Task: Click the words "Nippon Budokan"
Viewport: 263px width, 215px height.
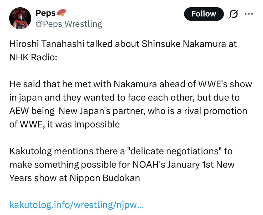Action: tap(105, 178)
